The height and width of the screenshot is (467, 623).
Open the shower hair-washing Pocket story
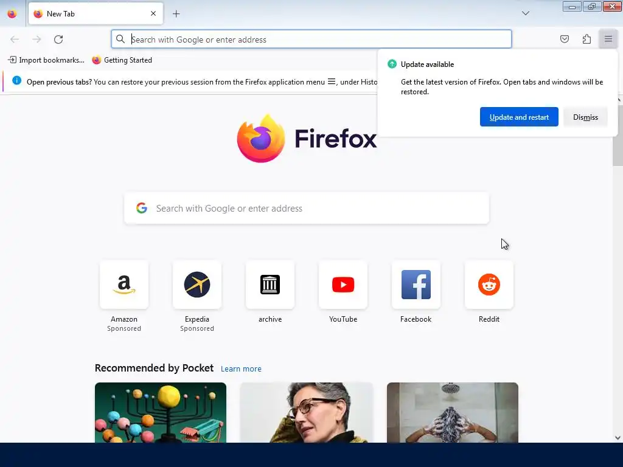point(452,412)
